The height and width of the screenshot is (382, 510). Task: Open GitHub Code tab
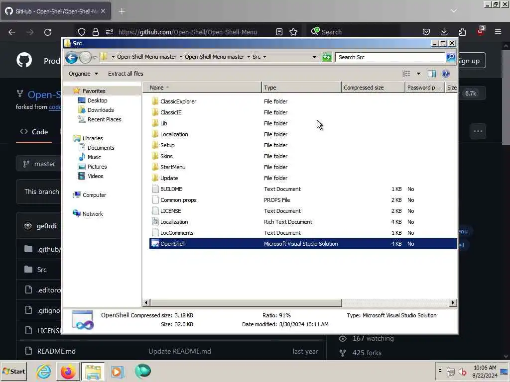(x=34, y=132)
